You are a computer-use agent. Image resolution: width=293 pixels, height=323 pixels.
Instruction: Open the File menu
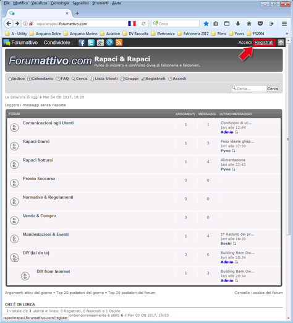[x=7, y=3]
